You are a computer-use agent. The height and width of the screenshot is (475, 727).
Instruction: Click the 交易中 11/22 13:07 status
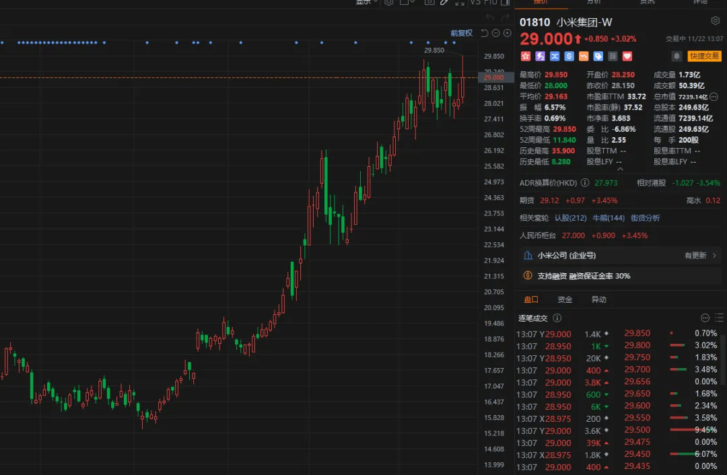(694, 39)
